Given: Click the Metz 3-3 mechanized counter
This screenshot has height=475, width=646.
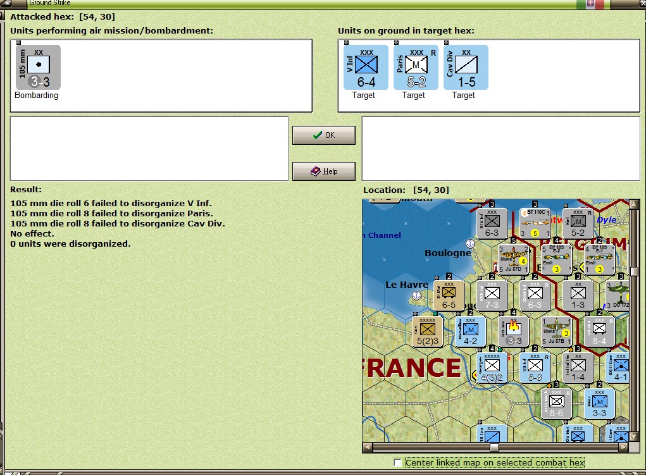Looking at the screenshot, I should 599,404.
